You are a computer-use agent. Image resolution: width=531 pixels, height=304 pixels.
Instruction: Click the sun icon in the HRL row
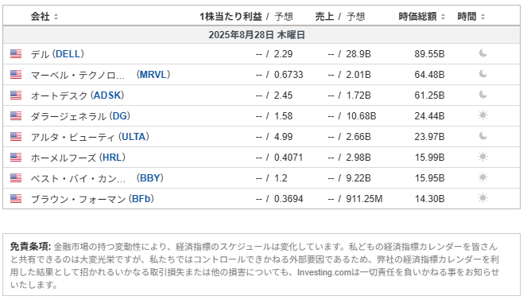[483, 157]
